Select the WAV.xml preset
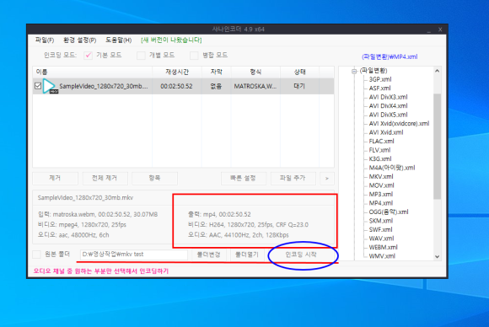The image size is (489, 327). 381,239
